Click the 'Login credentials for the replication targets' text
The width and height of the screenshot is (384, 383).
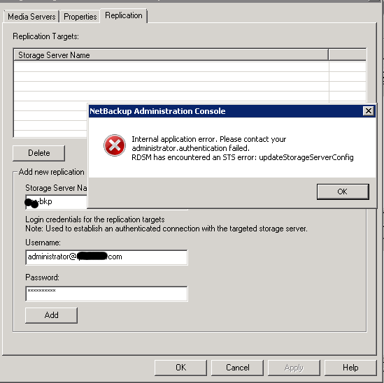[95, 219]
